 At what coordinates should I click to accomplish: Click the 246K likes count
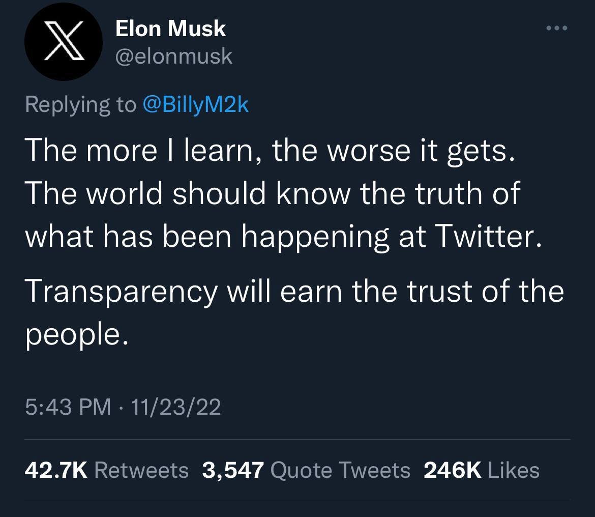[x=452, y=470]
